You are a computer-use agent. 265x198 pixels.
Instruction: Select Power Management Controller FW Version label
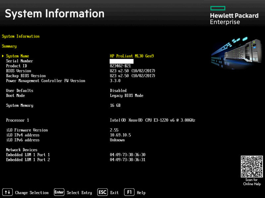click(x=46, y=81)
